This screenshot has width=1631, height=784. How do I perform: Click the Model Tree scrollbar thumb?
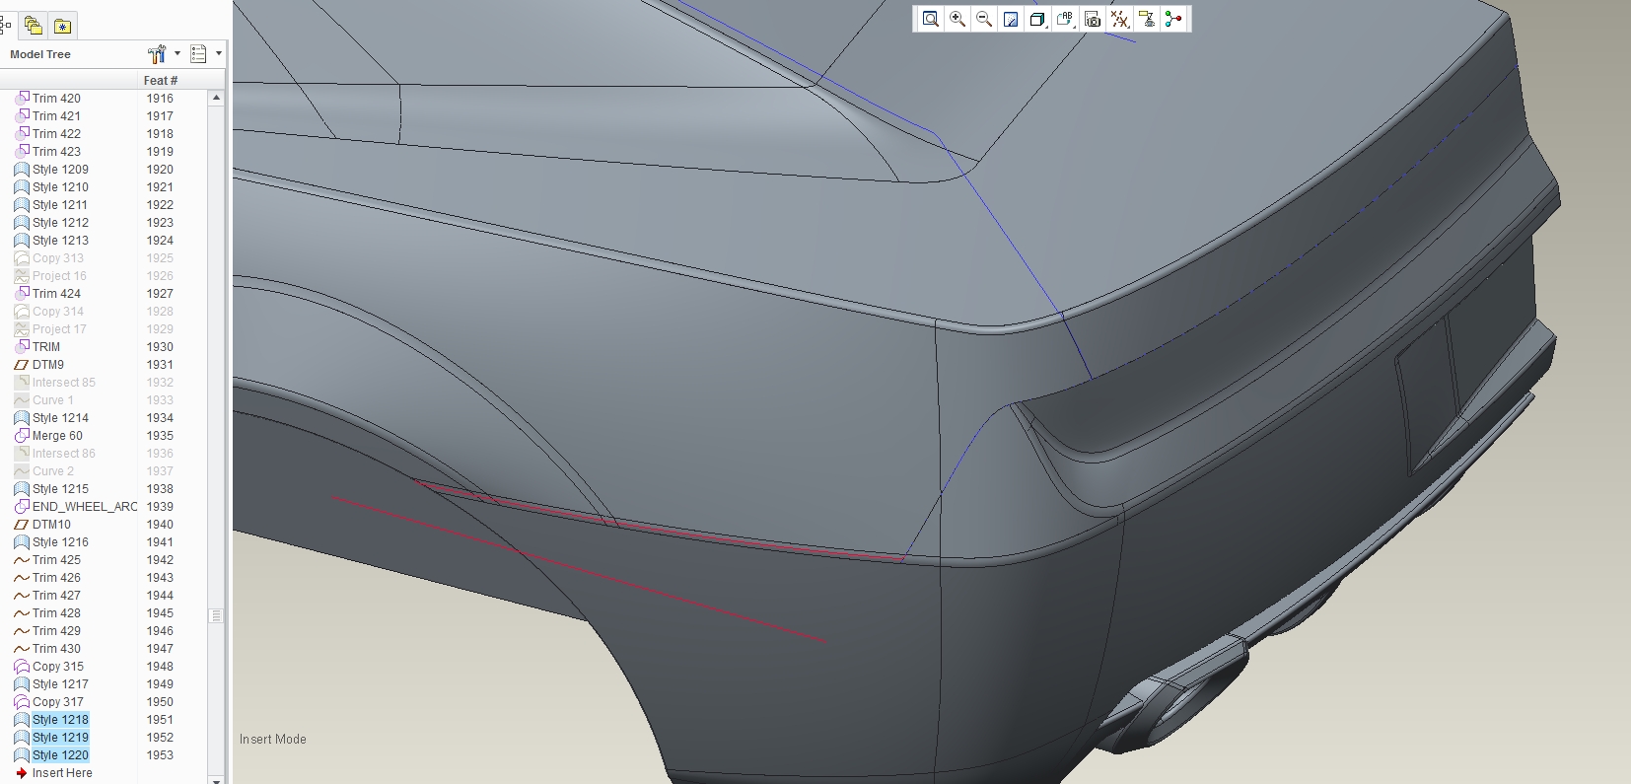(216, 615)
